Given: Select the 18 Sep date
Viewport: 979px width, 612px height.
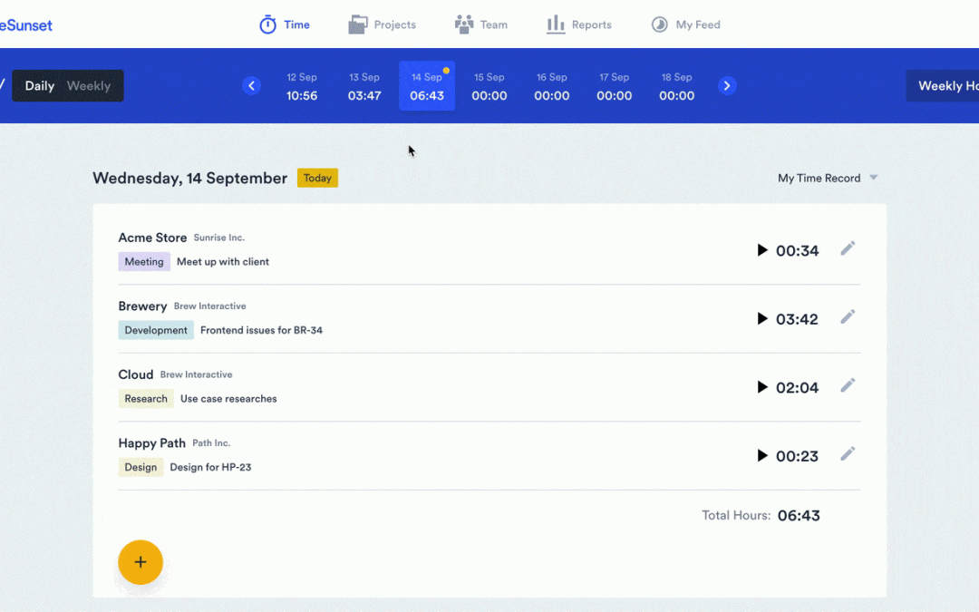Looking at the screenshot, I should [676, 86].
